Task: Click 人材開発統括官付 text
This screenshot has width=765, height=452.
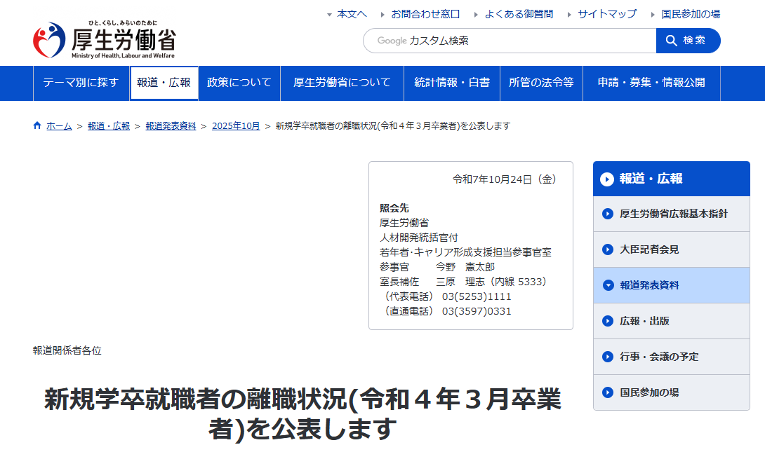Action: [x=418, y=238]
